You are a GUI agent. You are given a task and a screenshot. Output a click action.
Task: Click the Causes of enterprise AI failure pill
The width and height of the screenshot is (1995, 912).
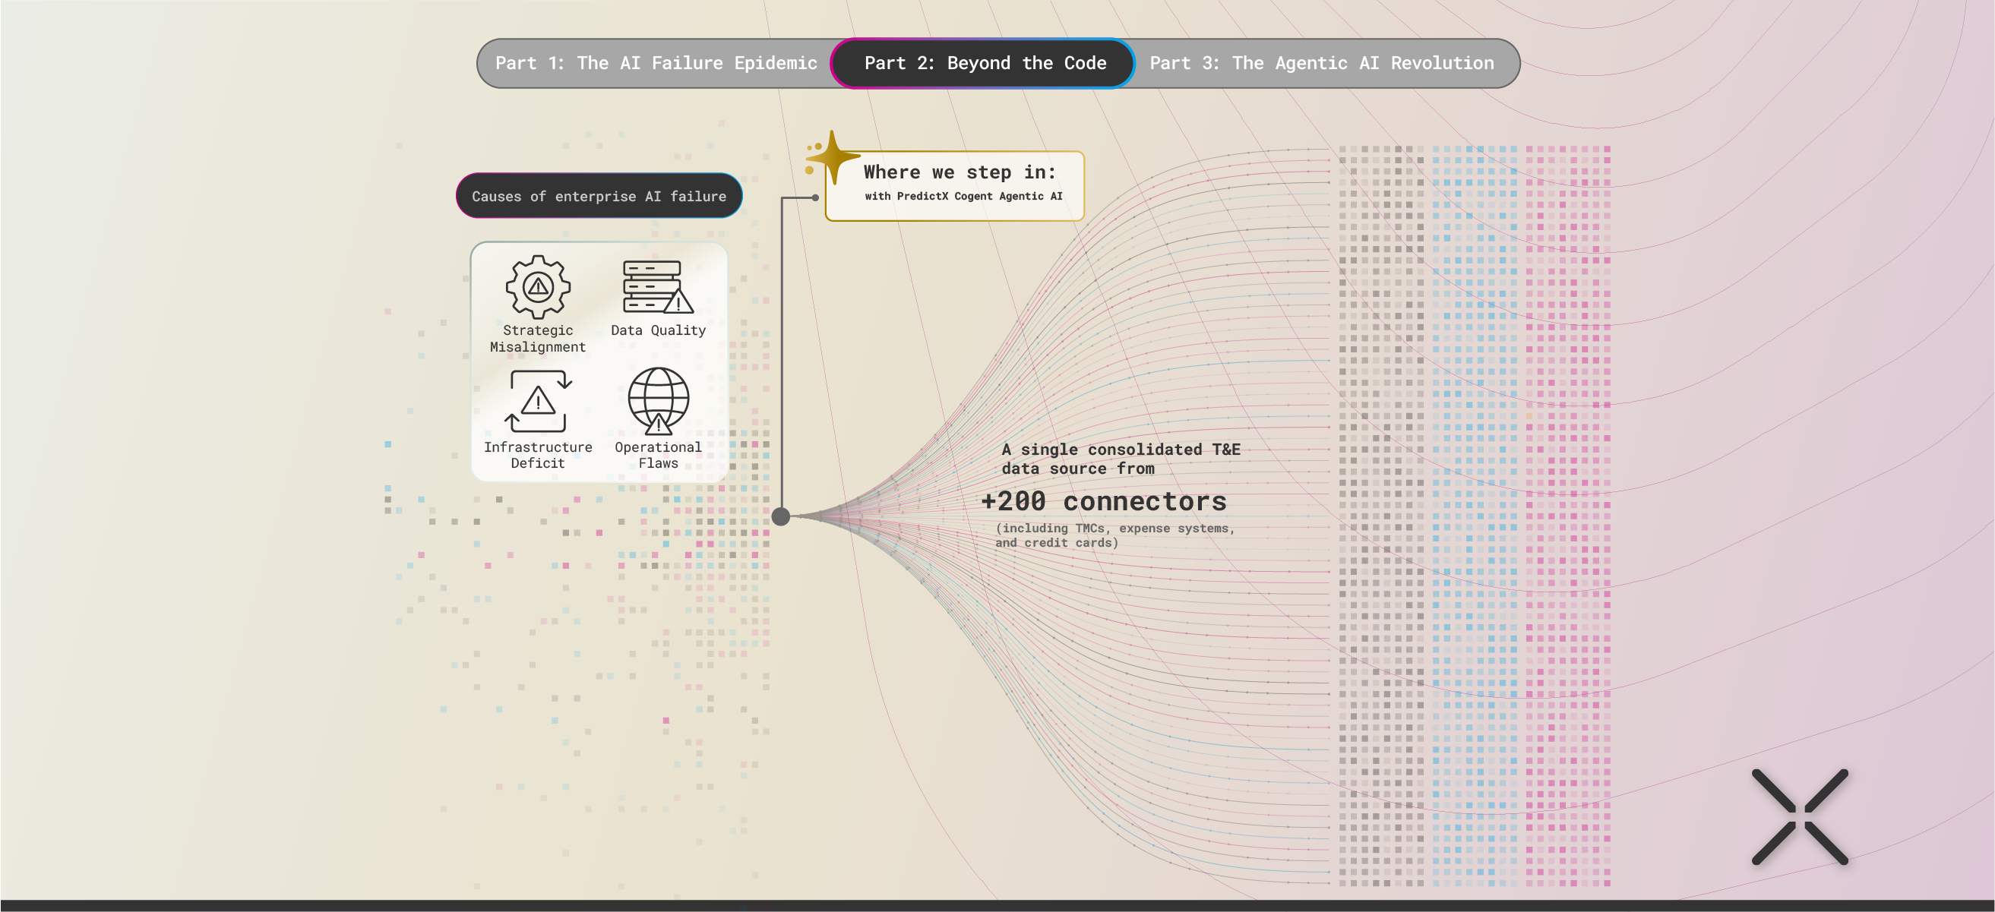click(x=599, y=197)
